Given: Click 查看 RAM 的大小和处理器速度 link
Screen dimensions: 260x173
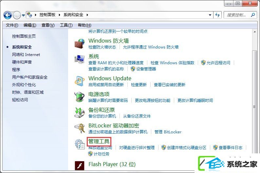Looking at the screenshot, I should point(116,63).
